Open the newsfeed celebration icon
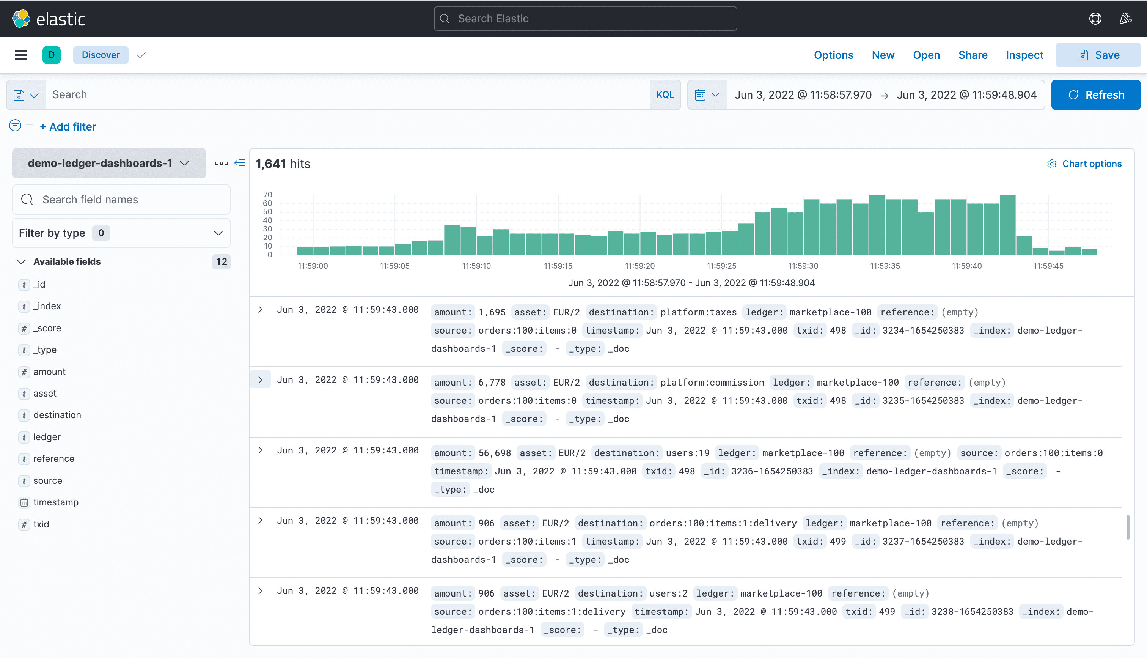Screen dimensions: 1147x658 (x=1125, y=19)
